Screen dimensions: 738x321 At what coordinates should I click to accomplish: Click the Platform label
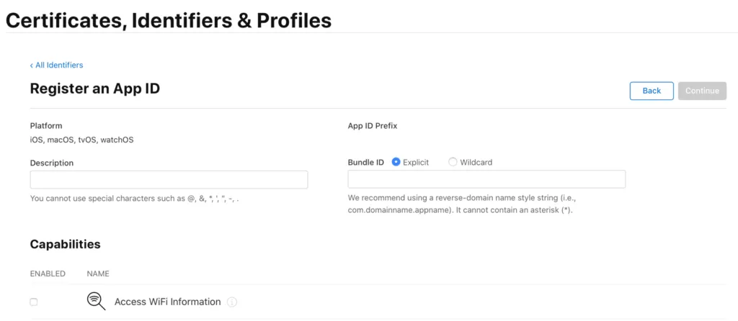[46, 126]
